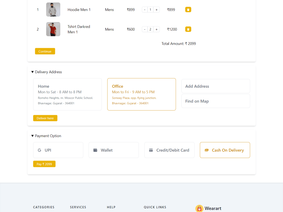This screenshot has height=212, width=283.
Task: Delete Hoodie Men 1 with trash icon
Action: (188, 10)
